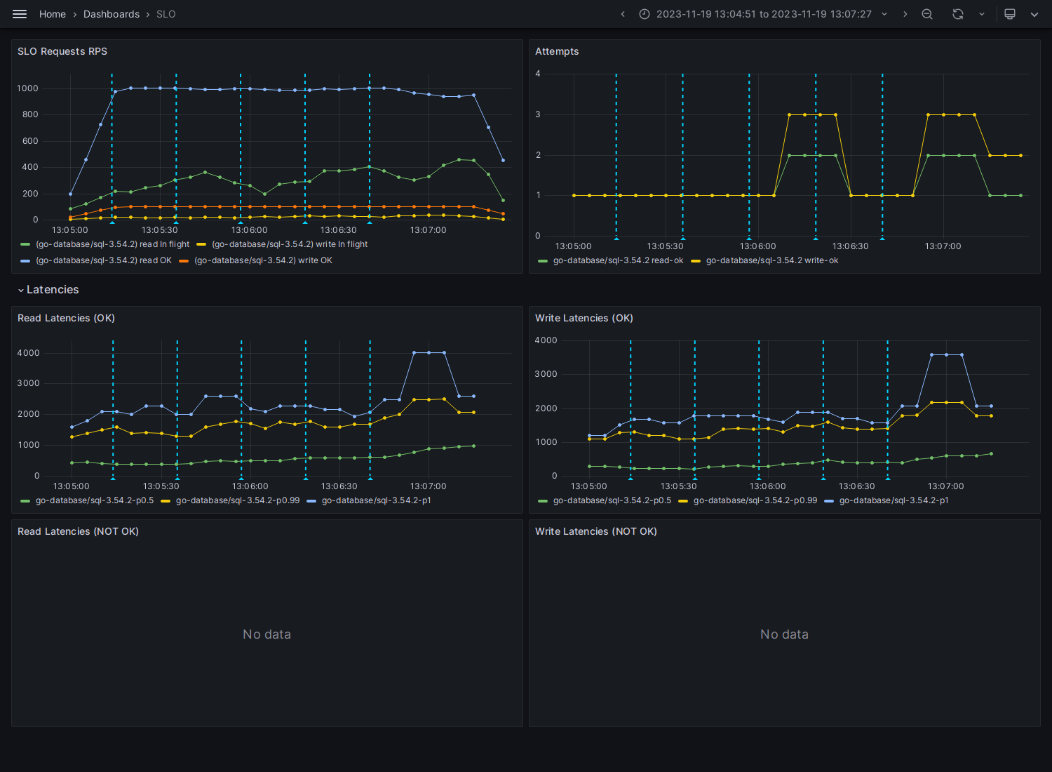Toggle 'write In flight' series in RPS legend
Image resolution: width=1052 pixels, height=772 pixels.
point(290,244)
